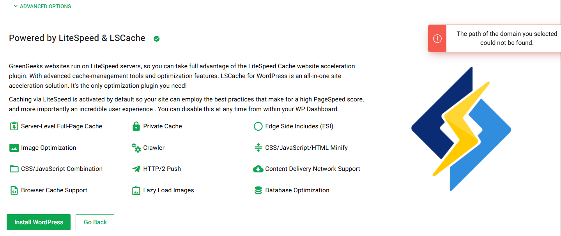The width and height of the screenshot is (561, 236).
Task: Click the CSS/JavaScript/HTML Minify icon
Action: click(x=258, y=148)
